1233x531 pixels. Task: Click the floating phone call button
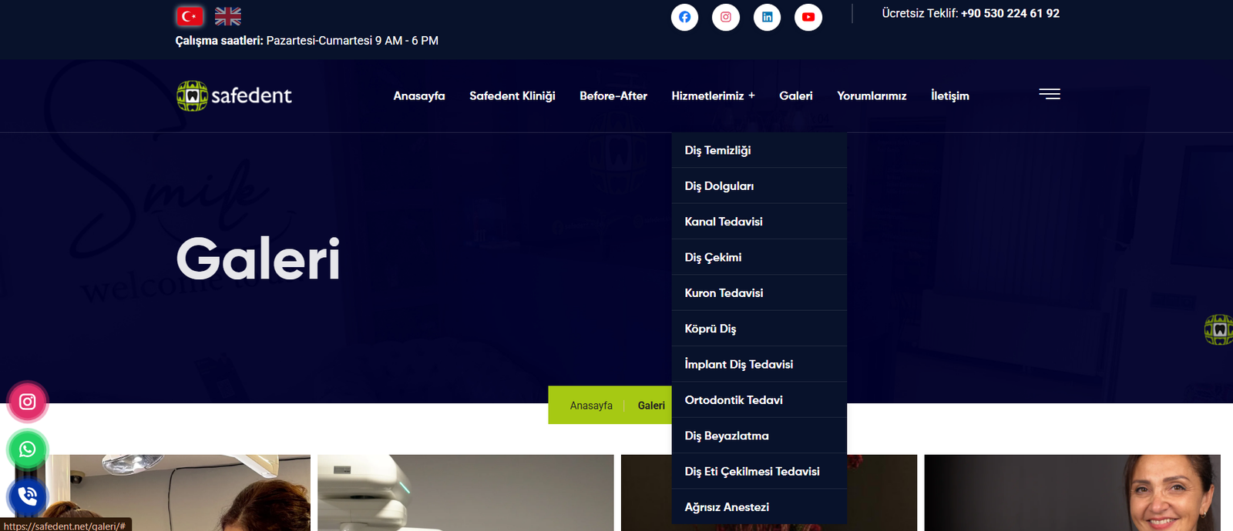pyautogui.click(x=28, y=496)
